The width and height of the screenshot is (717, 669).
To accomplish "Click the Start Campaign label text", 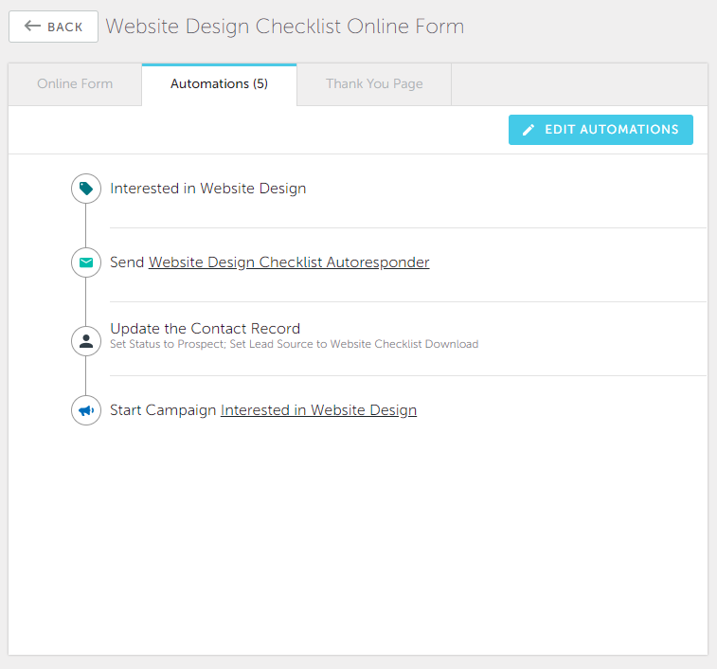I will (x=163, y=410).
